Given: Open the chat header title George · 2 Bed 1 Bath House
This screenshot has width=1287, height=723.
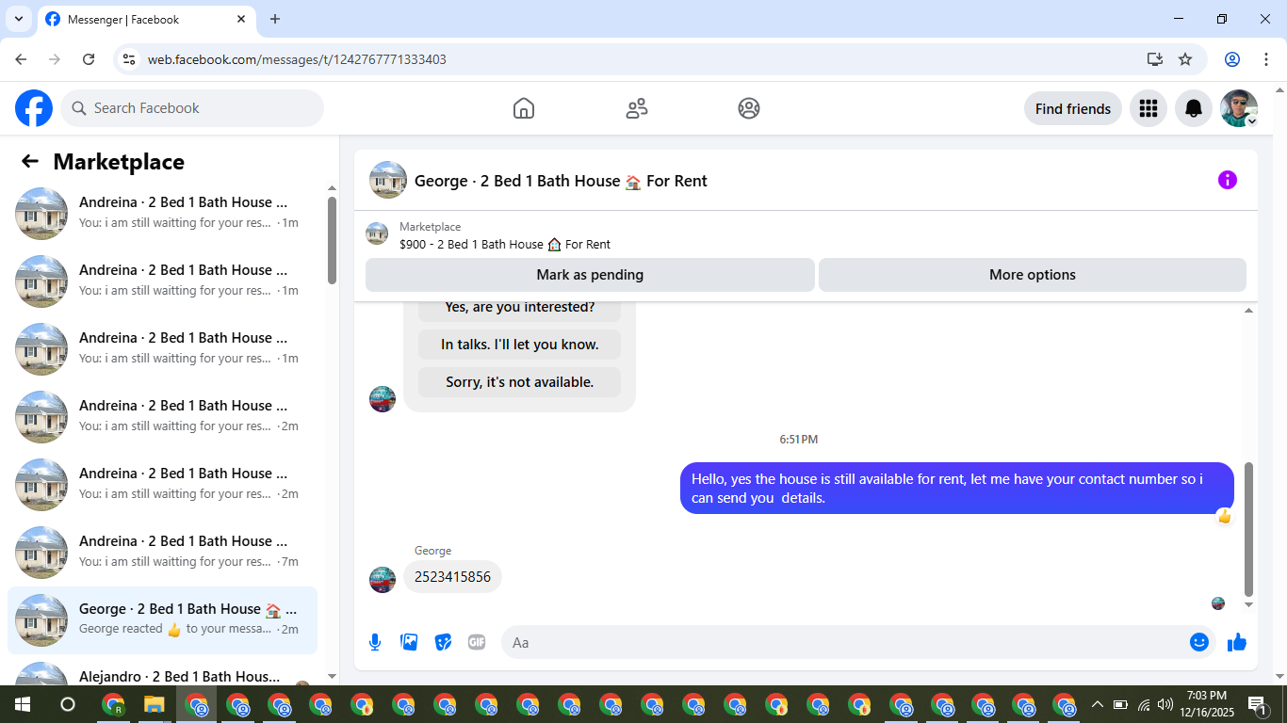Looking at the screenshot, I should tap(561, 181).
